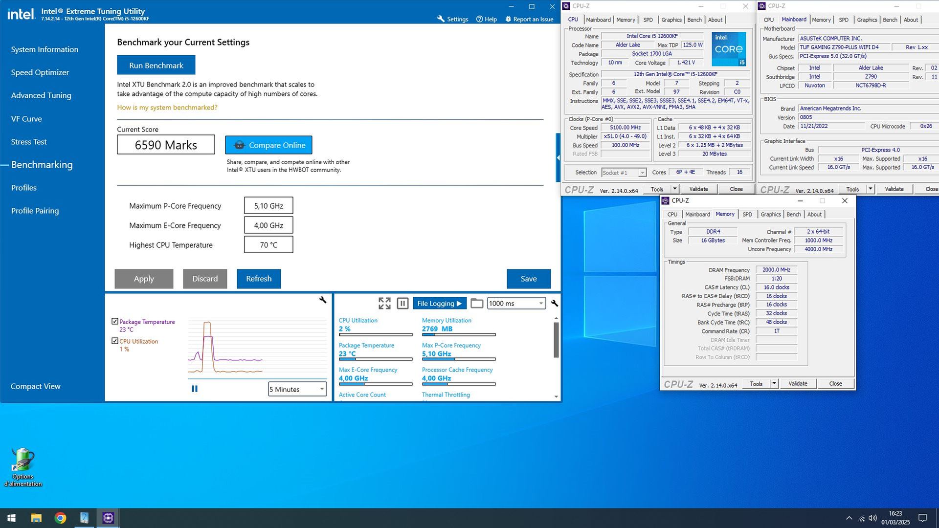The height and width of the screenshot is (528, 939).
Task: Collapse side panel arrow at XTU right edge
Action: pyautogui.click(x=559, y=157)
